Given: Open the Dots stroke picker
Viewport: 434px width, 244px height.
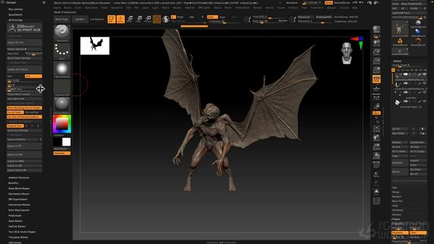Looking at the screenshot, I should point(62,52).
